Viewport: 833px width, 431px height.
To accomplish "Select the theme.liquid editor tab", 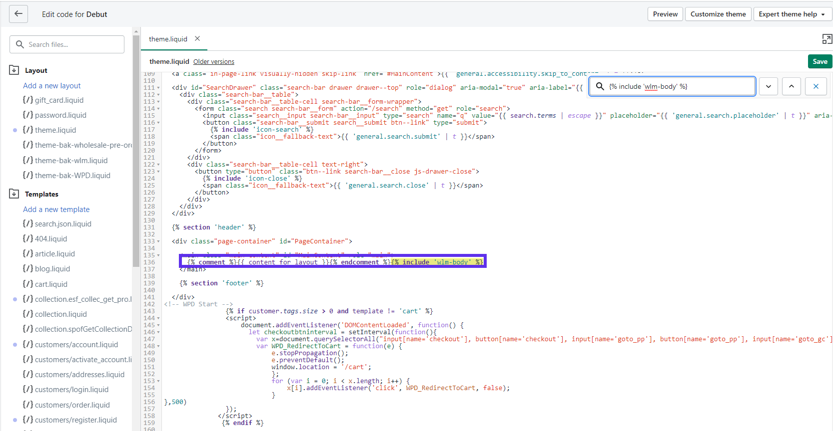I will 168,39.
